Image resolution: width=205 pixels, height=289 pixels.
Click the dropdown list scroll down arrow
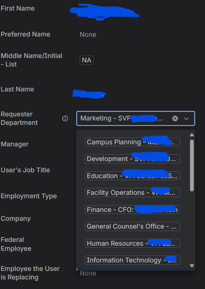[x=192, y=265]
